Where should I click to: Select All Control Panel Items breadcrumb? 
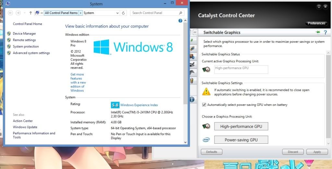[61, 13]
